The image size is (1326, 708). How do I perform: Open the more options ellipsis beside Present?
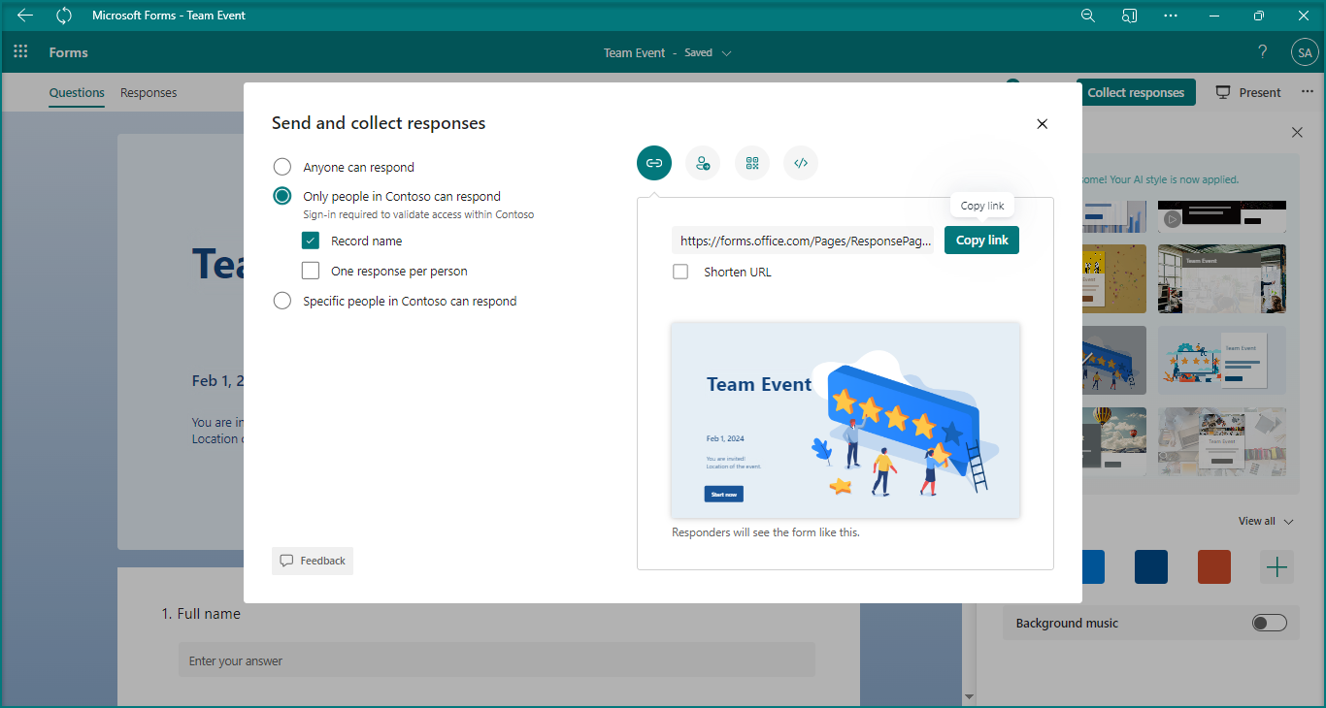click(1307, 92)
